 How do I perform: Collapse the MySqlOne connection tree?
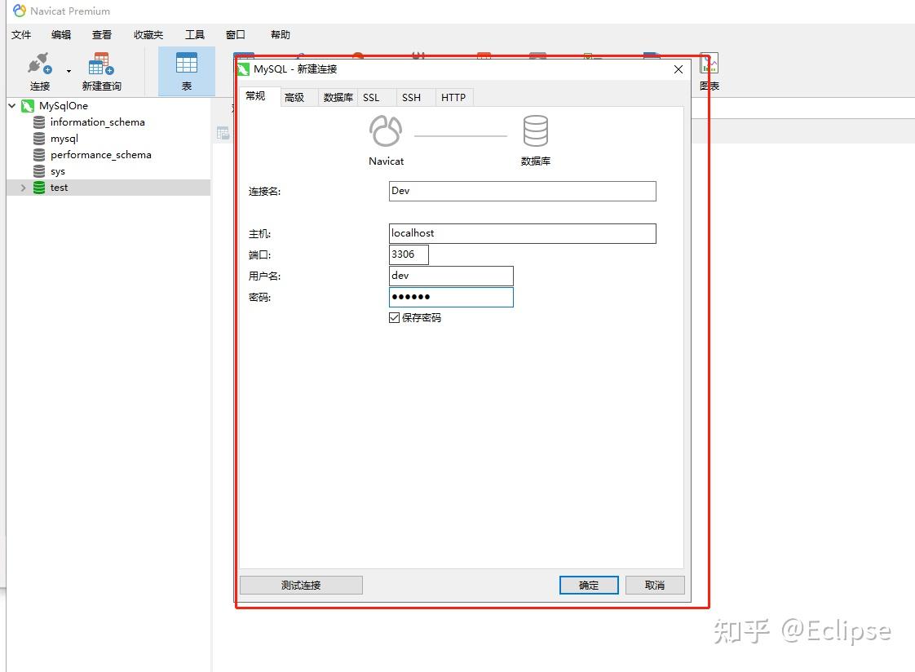11,105
